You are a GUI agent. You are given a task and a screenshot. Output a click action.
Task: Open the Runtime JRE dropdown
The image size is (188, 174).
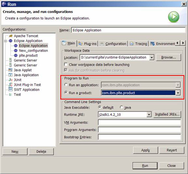pyautogui.click(x=149, y=114)
